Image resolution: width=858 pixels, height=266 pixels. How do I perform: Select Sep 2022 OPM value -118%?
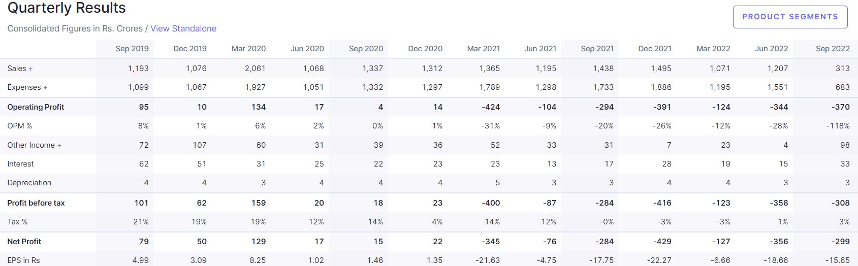838,126
